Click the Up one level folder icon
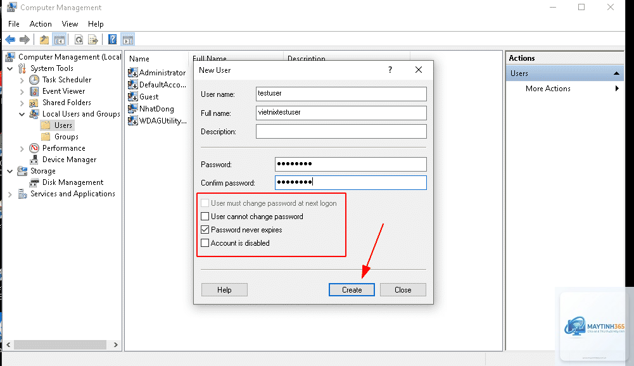Screen dimensions: 634x366 pyautogui.click(x=44, y=40)
